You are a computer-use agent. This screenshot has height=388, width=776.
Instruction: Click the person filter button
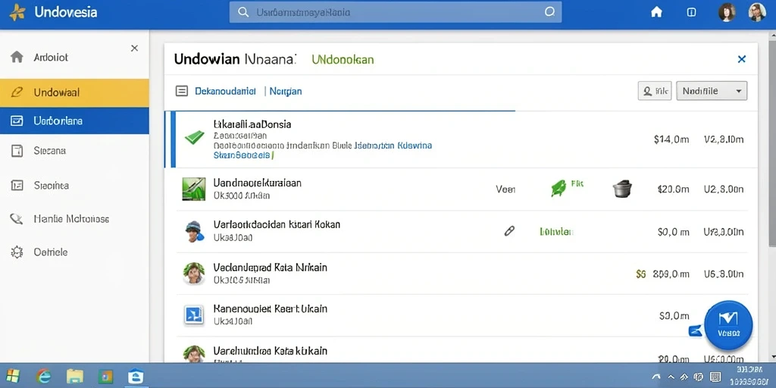point(654,91)
